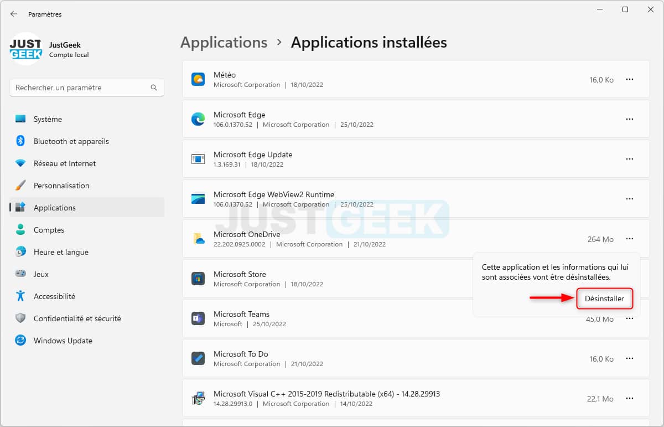Viewport: 664px width, 427px height.
Task: Click the search magnifier icon
Action: [154, 88]
